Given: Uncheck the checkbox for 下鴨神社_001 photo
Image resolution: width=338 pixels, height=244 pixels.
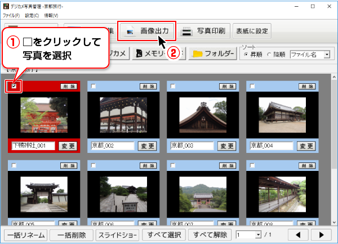Looking at the screenshot, I should 14,86.
